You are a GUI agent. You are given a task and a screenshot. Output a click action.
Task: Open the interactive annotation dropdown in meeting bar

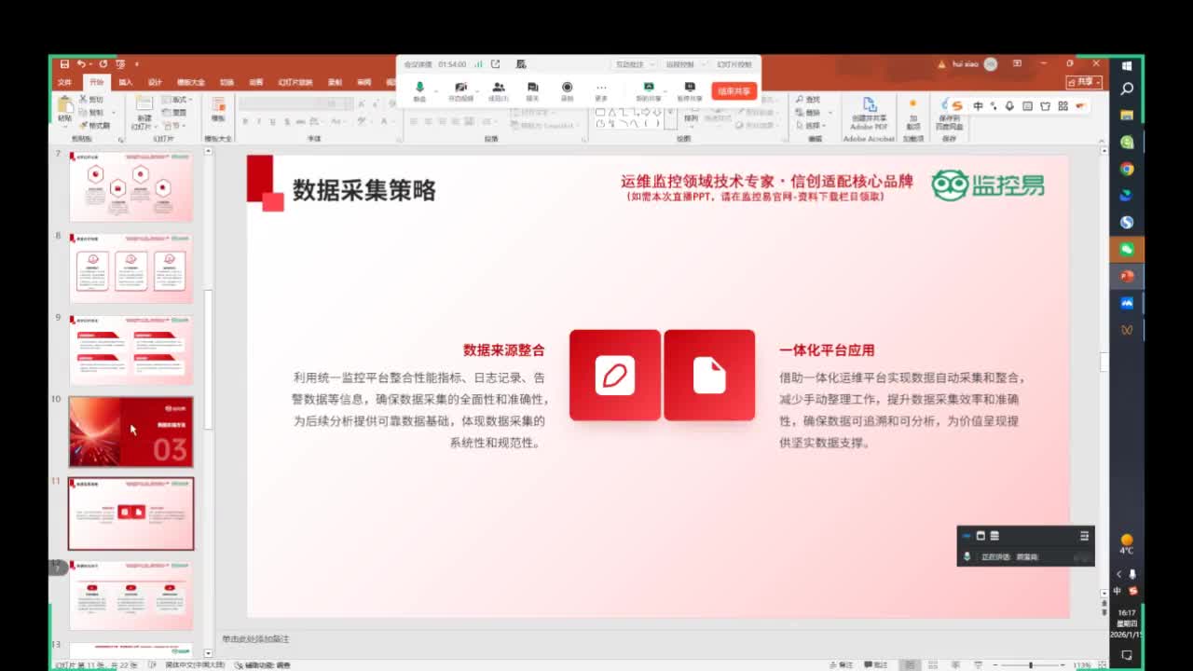point(634,64)
